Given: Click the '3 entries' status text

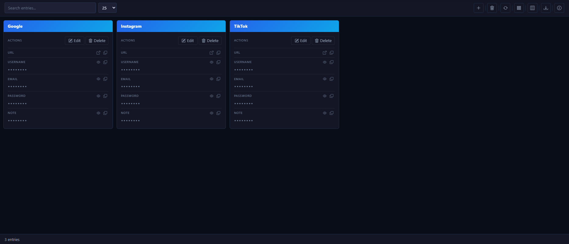Looking at the screenshot, I should tap(12, 240).
